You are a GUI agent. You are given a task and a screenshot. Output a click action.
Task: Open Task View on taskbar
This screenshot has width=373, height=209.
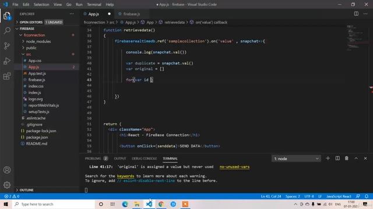112,204
